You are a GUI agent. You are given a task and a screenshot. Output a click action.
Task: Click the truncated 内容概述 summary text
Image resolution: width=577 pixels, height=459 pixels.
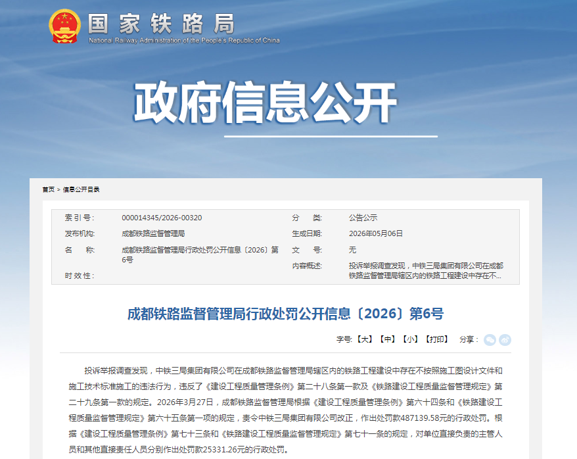coord(426,270)
